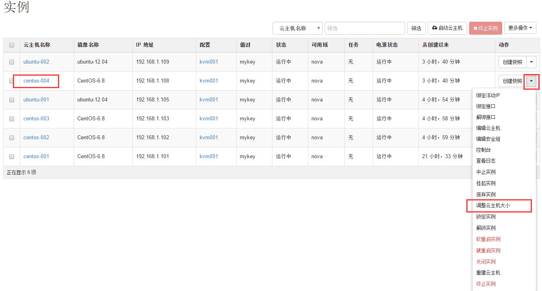Open 控制台 from the menu
The height and width of the screenshot is (291, 542).
pos(504,150)
